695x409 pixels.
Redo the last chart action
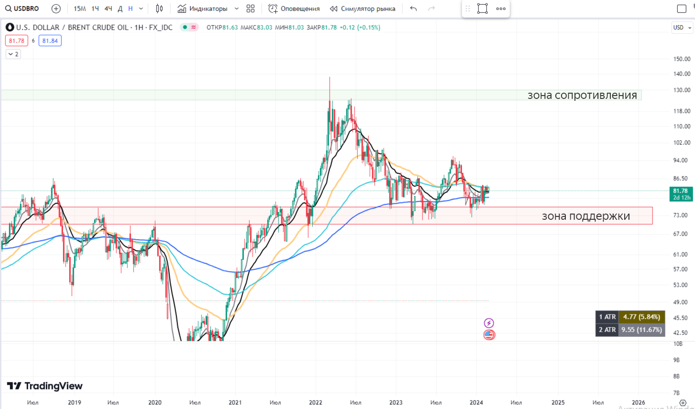tap(431, 9)
